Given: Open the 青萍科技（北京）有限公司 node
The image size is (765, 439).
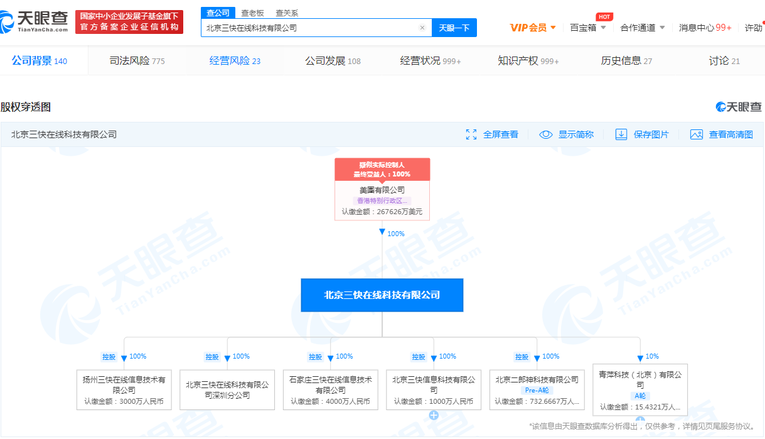Looking at the screenshot, I should pyautogui.click(x=640, y=390).
